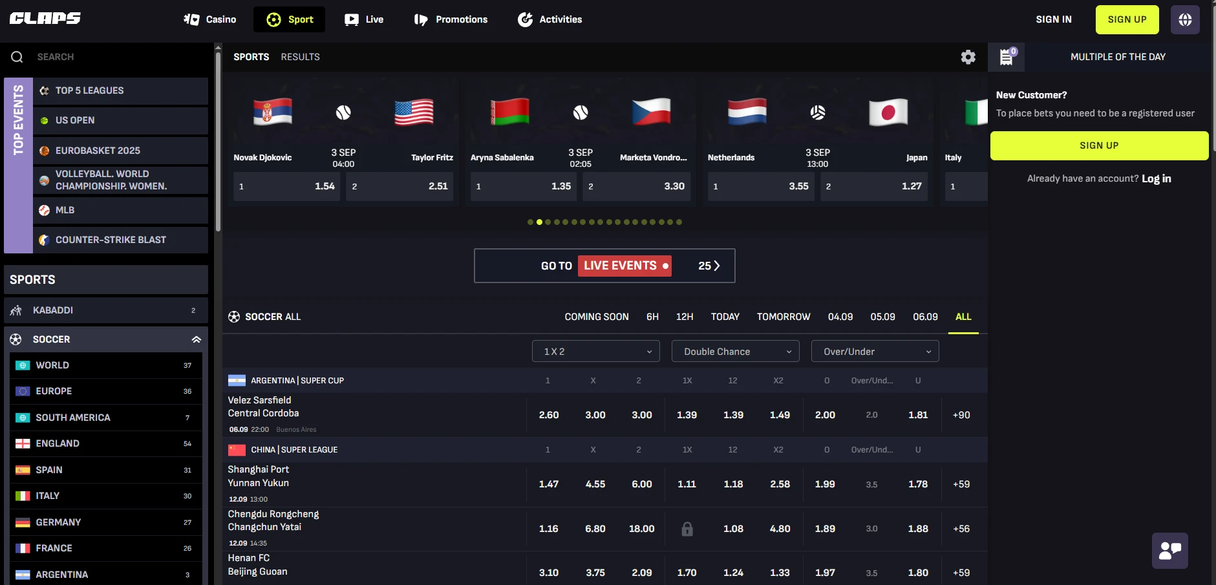The width and height of the screenshot is (1216, 585).
Task: Open the bet slip icon
Action: pos(1006,57)
